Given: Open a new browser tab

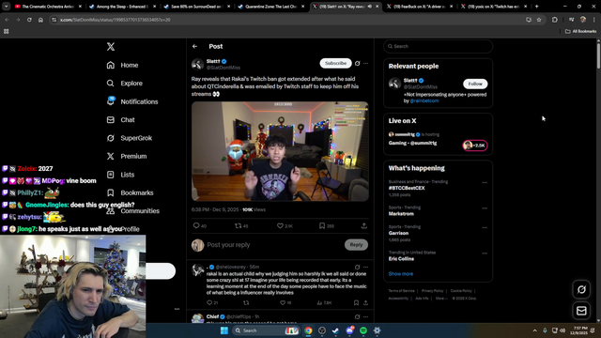Looking at the screenshot, I should coord(536,7).
